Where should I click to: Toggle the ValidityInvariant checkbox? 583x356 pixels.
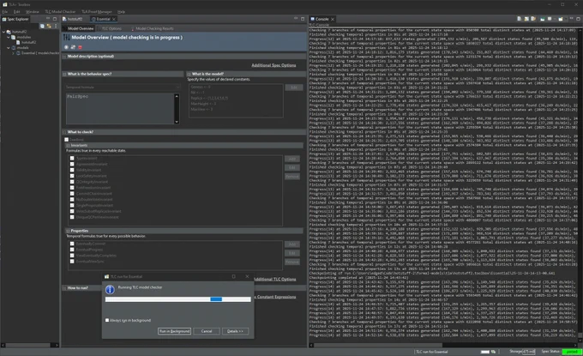pyautogui.click(x=72, y=170)
